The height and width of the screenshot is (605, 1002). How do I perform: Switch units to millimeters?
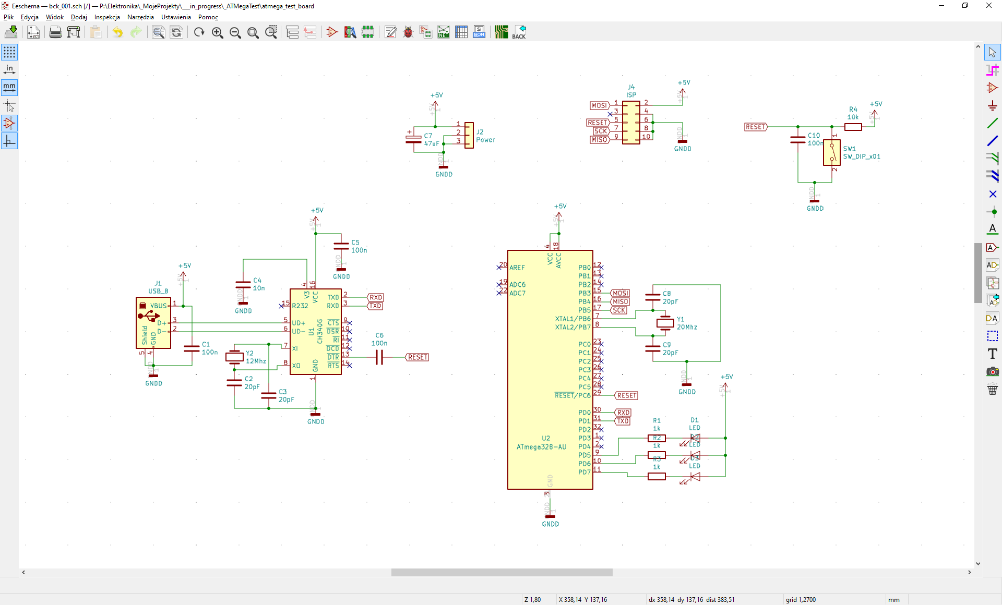(9, 87)
